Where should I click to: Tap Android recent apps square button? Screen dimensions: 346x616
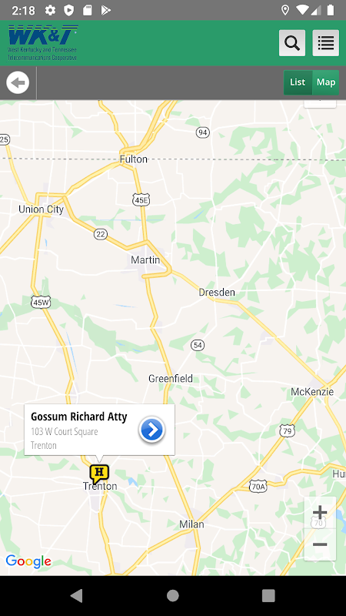pos(268,595)
